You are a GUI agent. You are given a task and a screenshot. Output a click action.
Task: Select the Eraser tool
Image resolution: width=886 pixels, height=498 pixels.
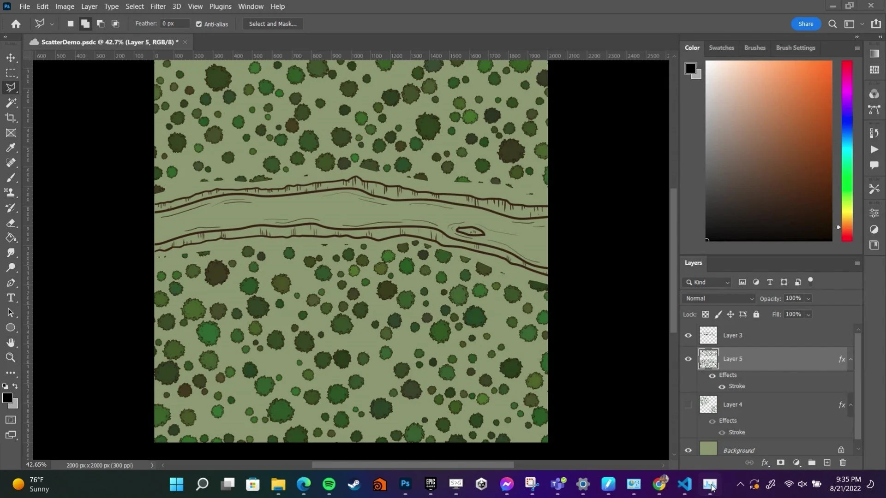click(x=11, y=223)
